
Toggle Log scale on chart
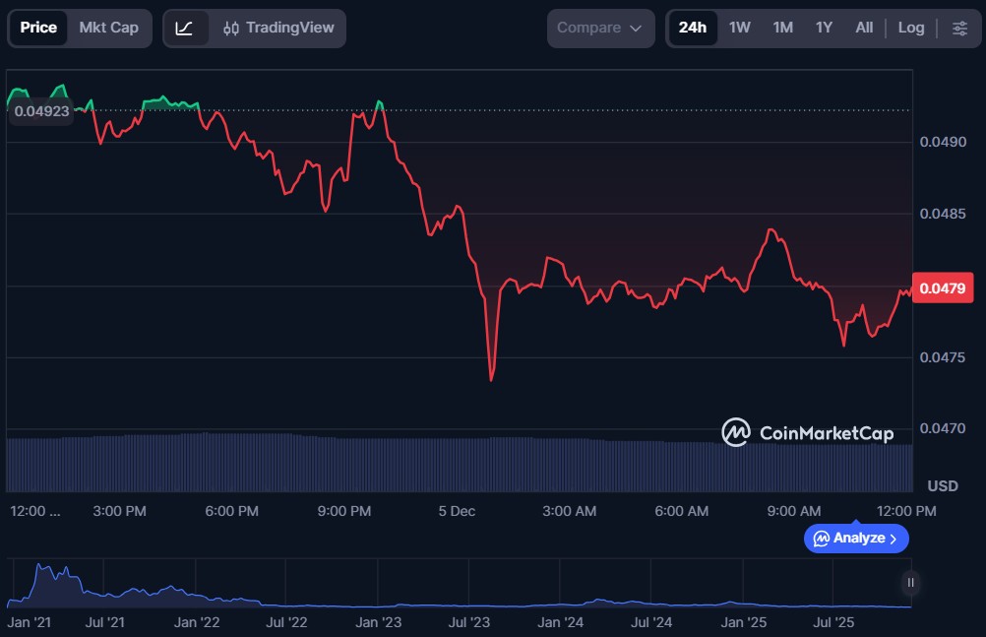point(911,28)
